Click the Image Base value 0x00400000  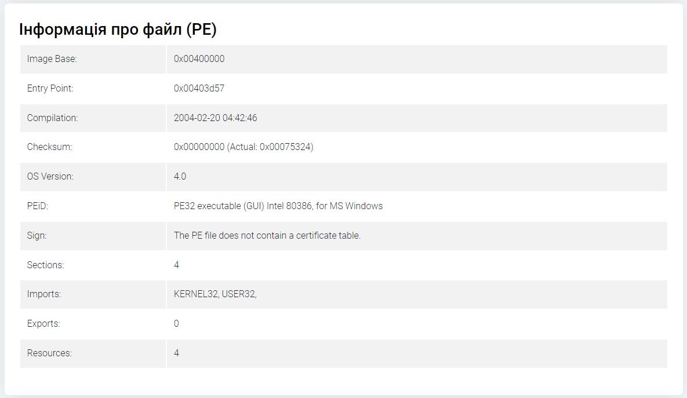point(199,59)
